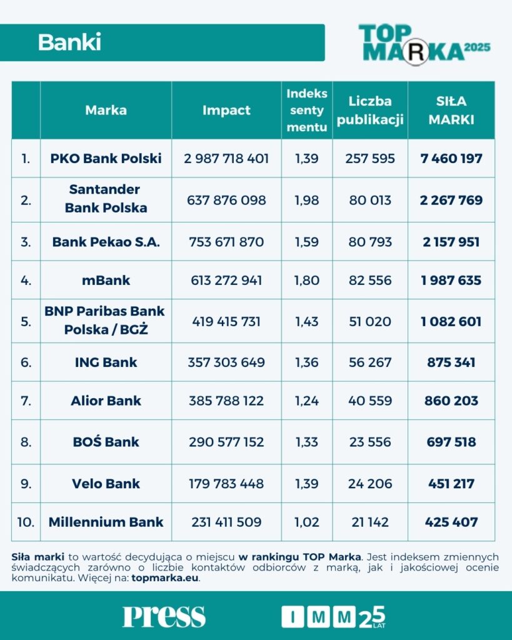Click the SIŁA MARKI column header

[451, 110]
